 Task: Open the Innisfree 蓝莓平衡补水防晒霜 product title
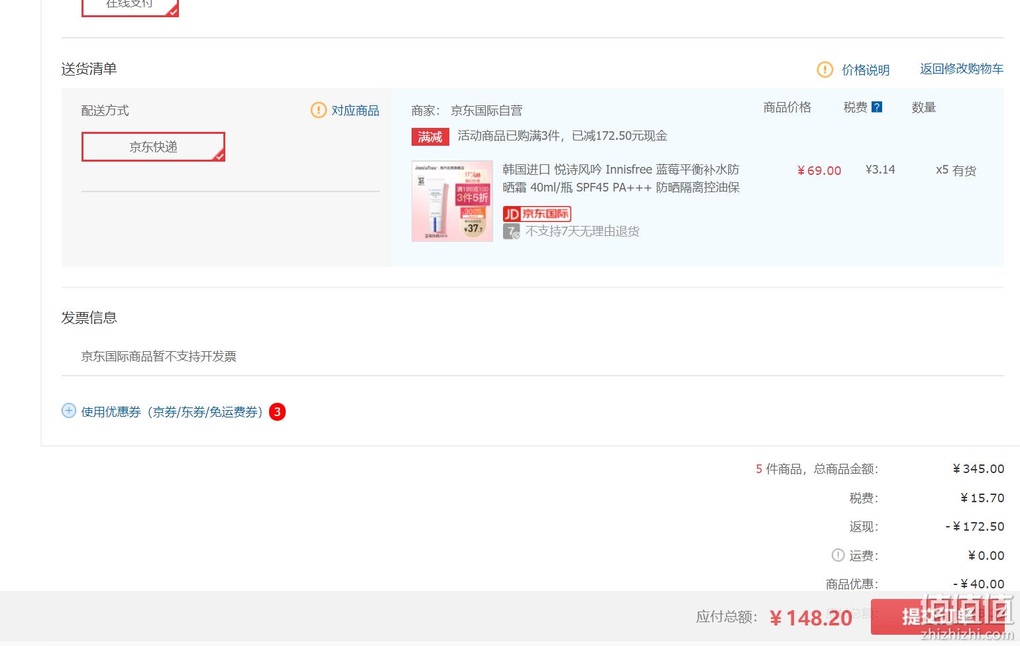621,178
